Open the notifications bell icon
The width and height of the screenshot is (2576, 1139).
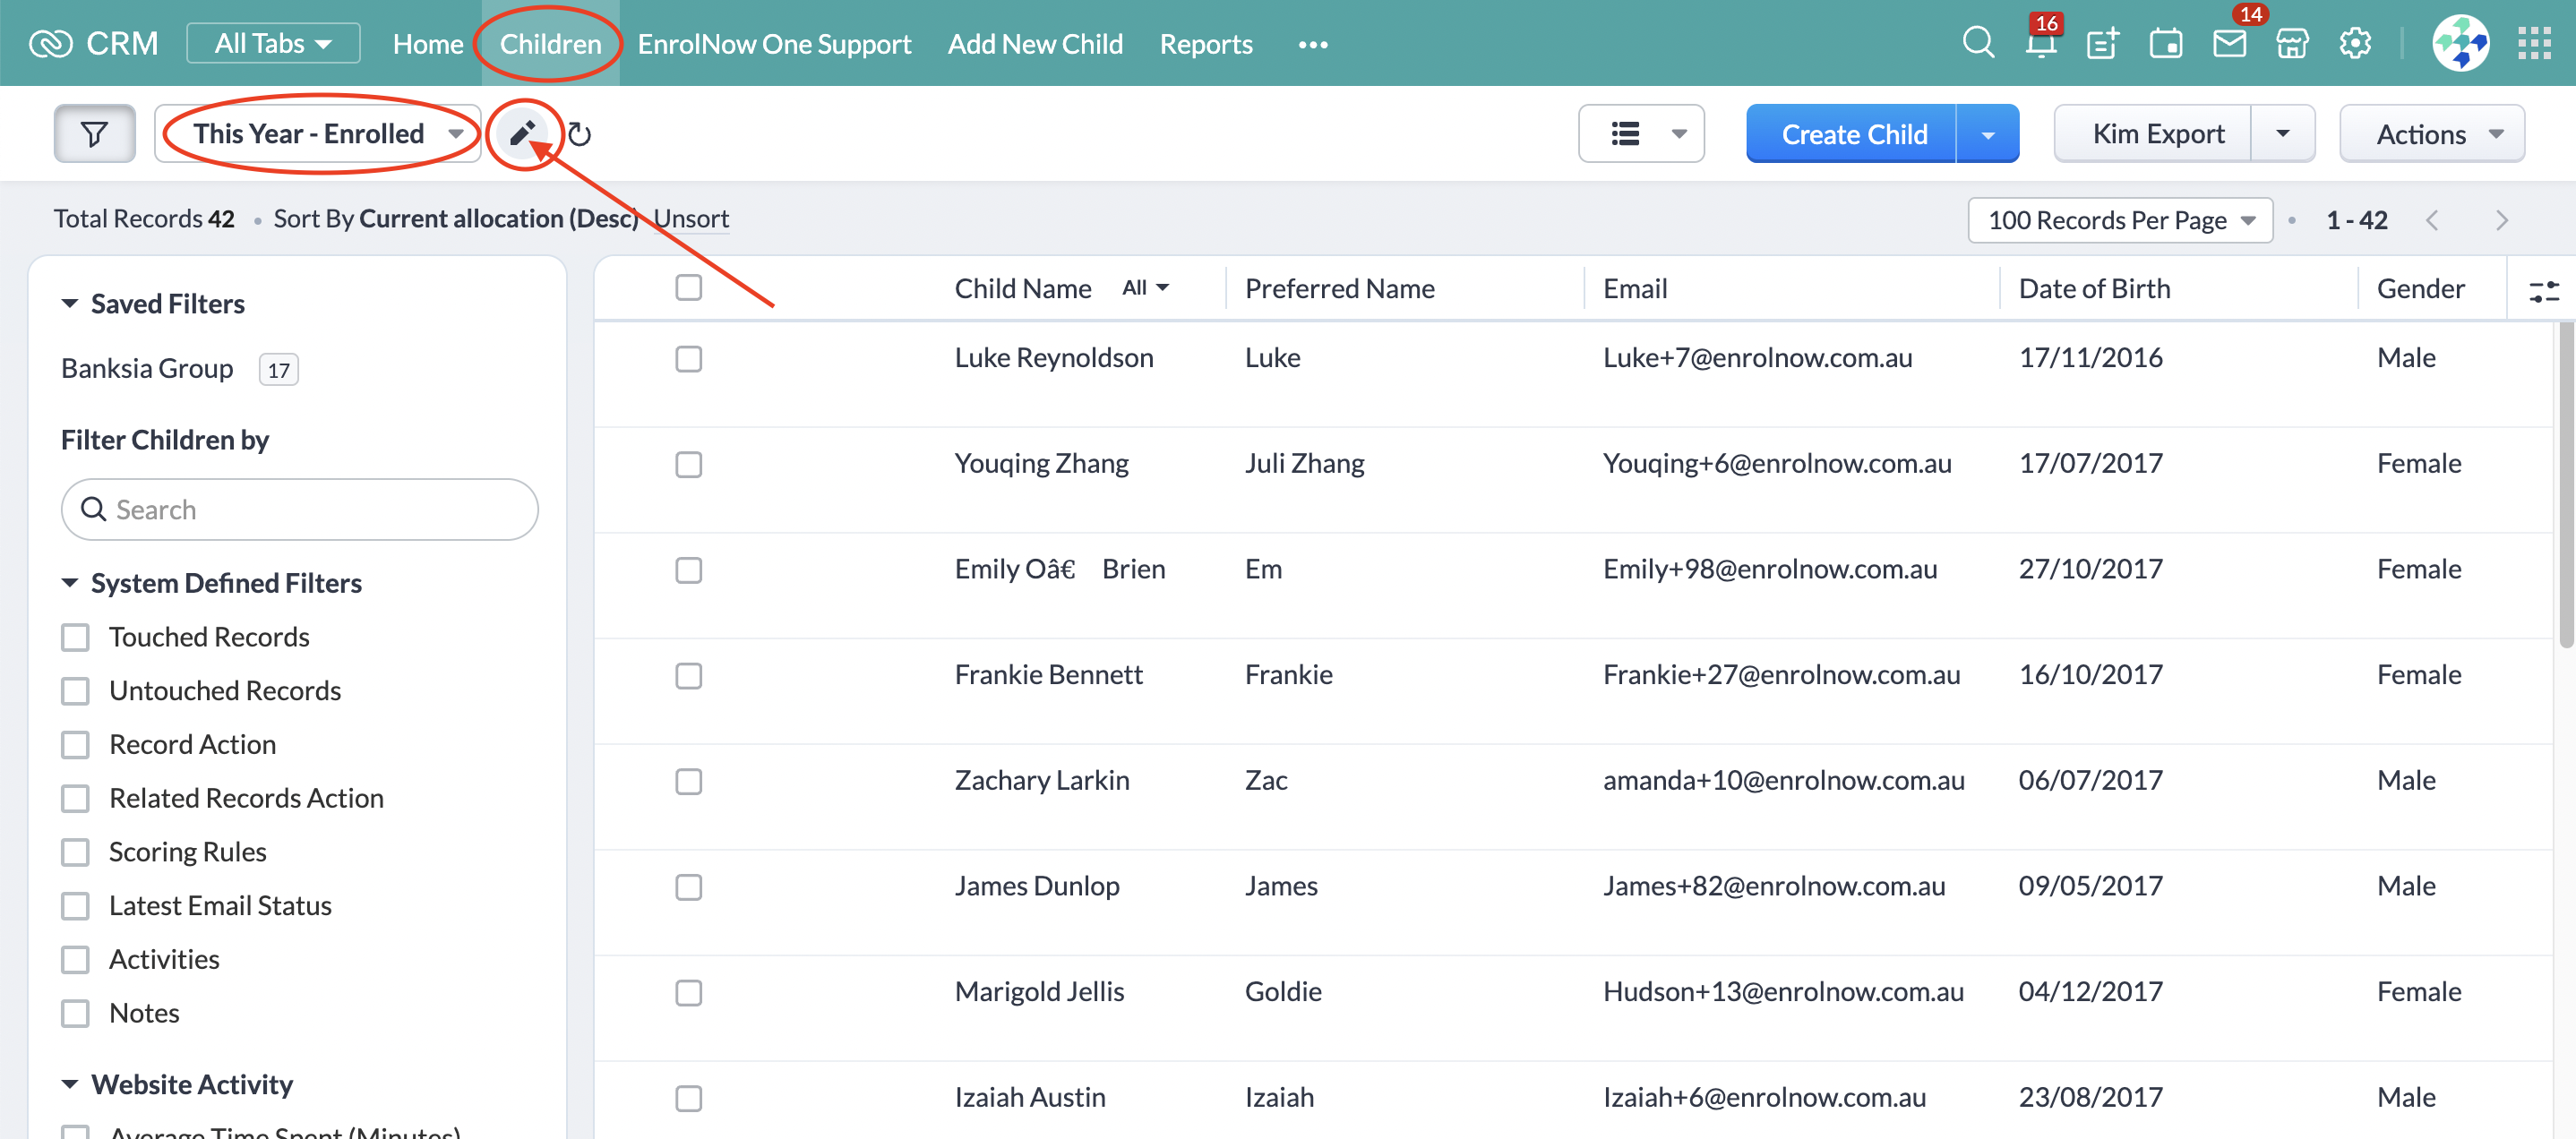click(2040, 43)
